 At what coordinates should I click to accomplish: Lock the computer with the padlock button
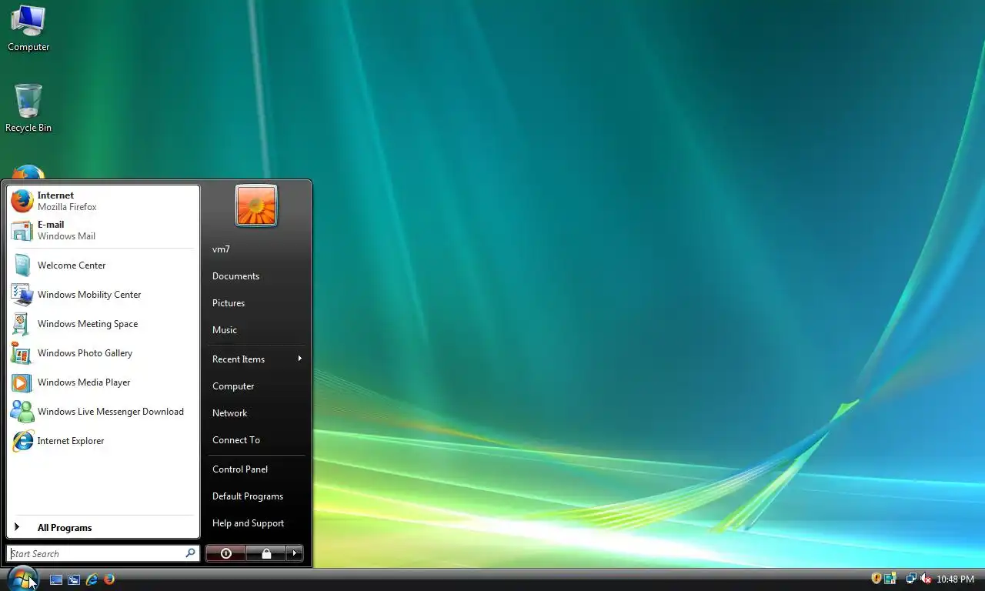[x=265, y=553]
